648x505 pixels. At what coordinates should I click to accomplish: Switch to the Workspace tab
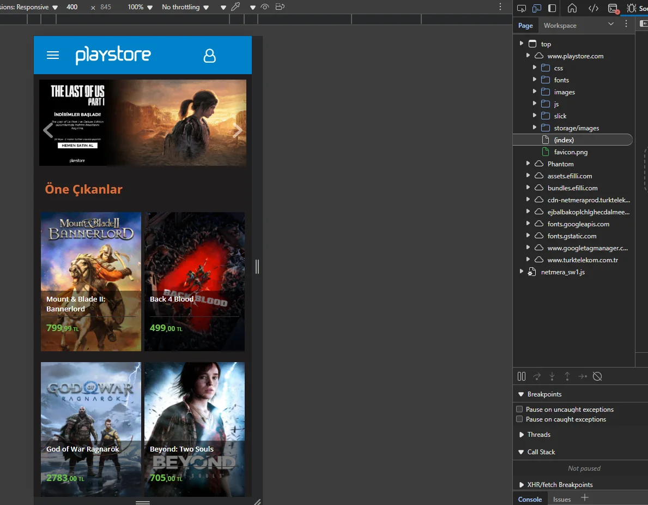click(560, 26)
